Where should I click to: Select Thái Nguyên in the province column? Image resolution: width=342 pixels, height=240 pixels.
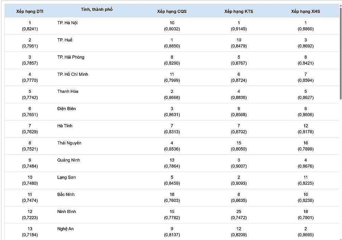69,143
